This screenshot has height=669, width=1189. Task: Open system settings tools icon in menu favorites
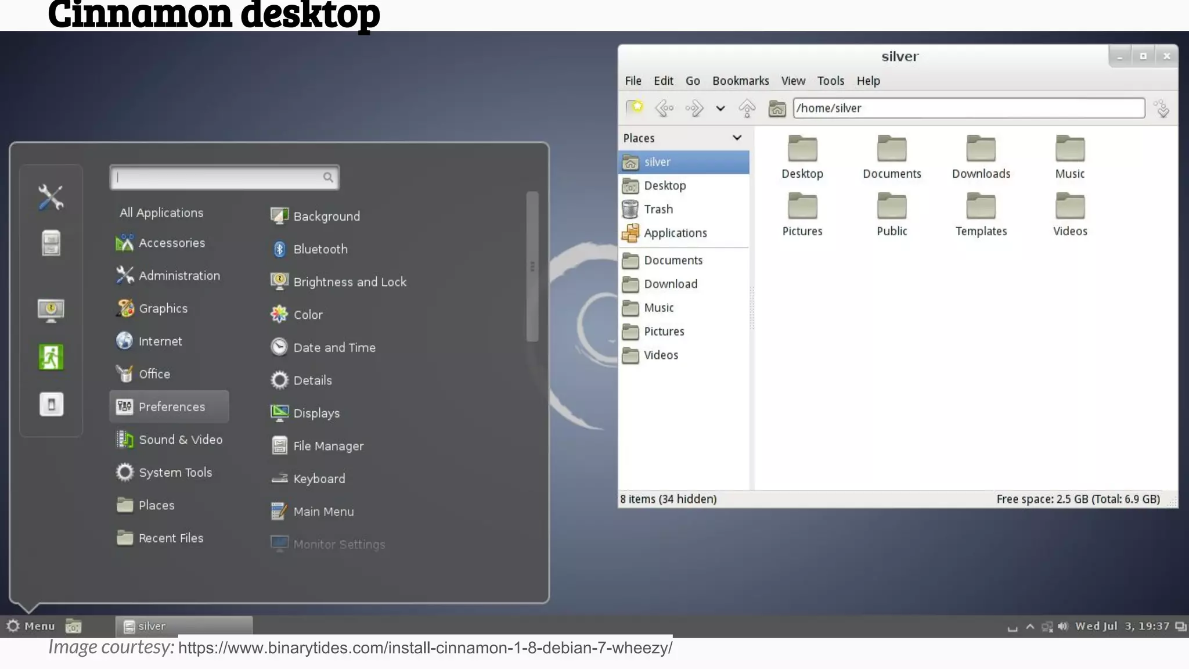(51, 197)
